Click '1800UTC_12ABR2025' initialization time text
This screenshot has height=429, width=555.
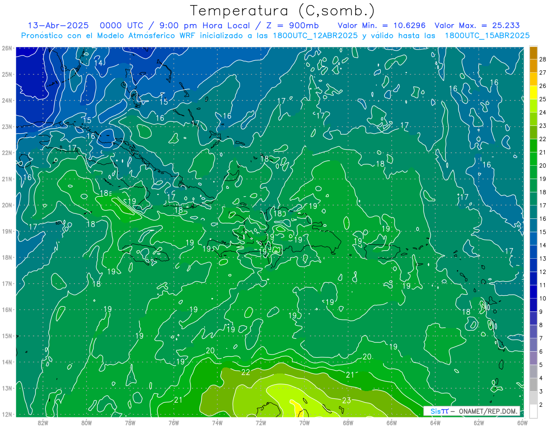tap(314, 36)
